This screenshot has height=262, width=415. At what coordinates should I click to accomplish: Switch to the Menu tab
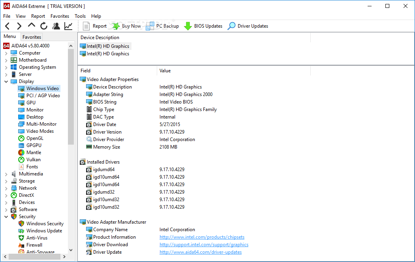pyautogui.click(x=10, y=37)
